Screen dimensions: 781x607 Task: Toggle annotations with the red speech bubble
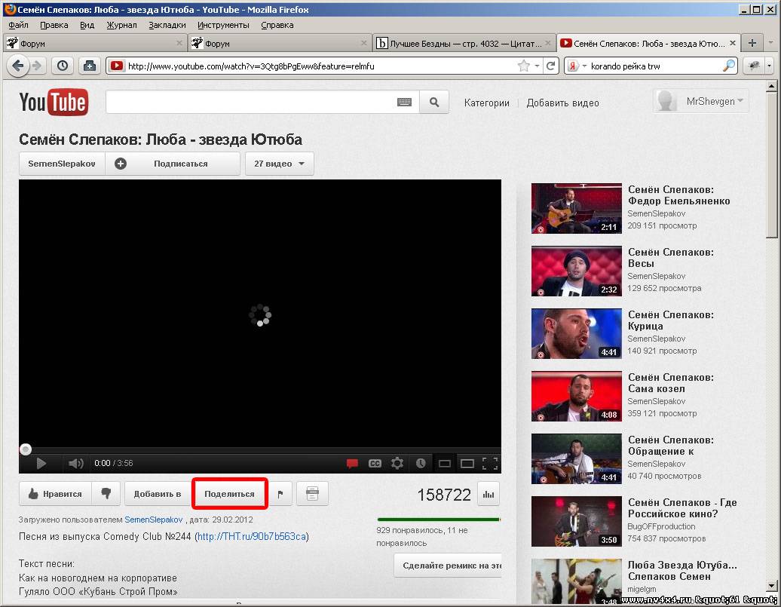[x=352, y=464]
